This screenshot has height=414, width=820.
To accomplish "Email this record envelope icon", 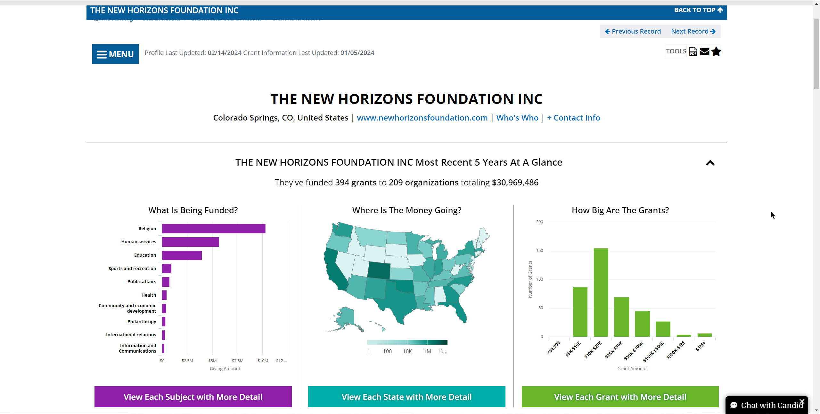I will pos(704,51).
